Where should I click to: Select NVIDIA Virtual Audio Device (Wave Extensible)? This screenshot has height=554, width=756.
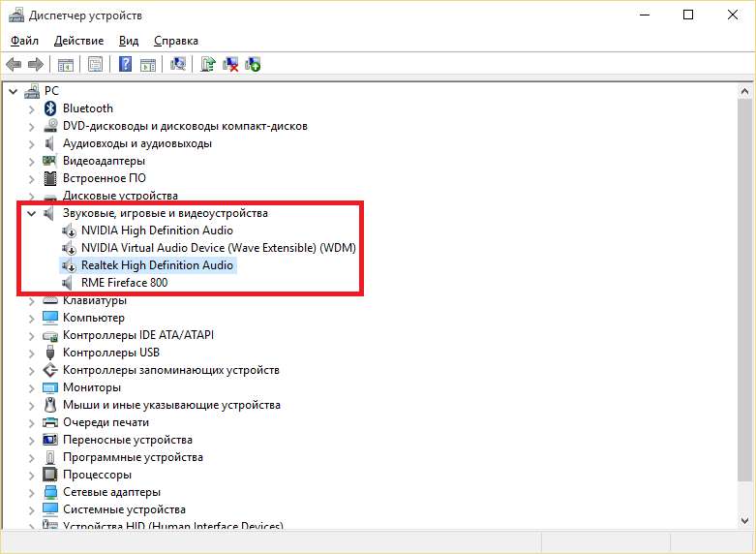click(x=218, y=248)
